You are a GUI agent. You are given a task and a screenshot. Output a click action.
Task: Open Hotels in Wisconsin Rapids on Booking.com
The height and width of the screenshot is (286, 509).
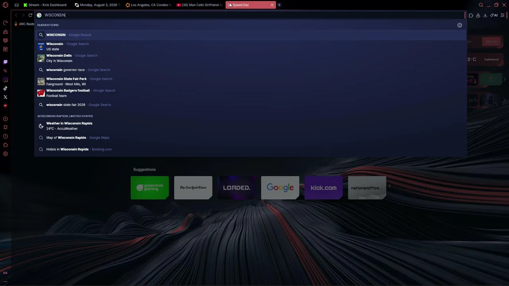click(251, 149)
